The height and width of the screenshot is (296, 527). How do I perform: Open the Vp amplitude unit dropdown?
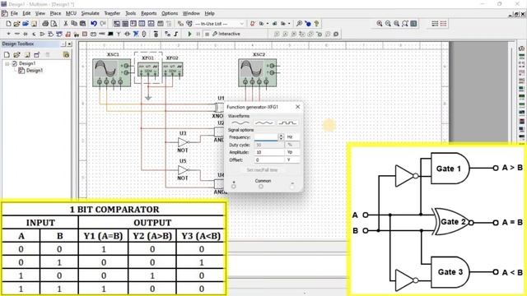tap(292, 152)
